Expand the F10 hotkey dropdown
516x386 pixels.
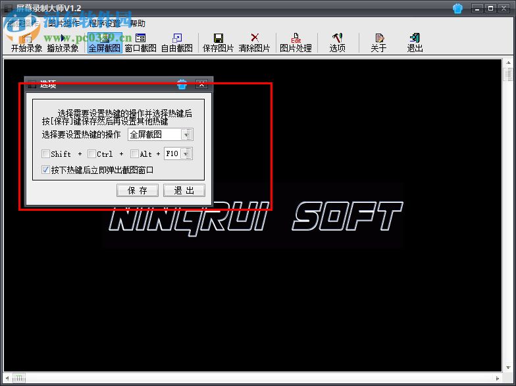(x=186, y=154)
